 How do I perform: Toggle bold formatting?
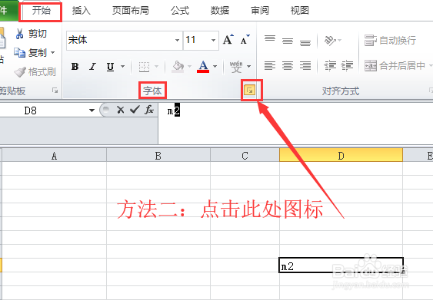75,67
